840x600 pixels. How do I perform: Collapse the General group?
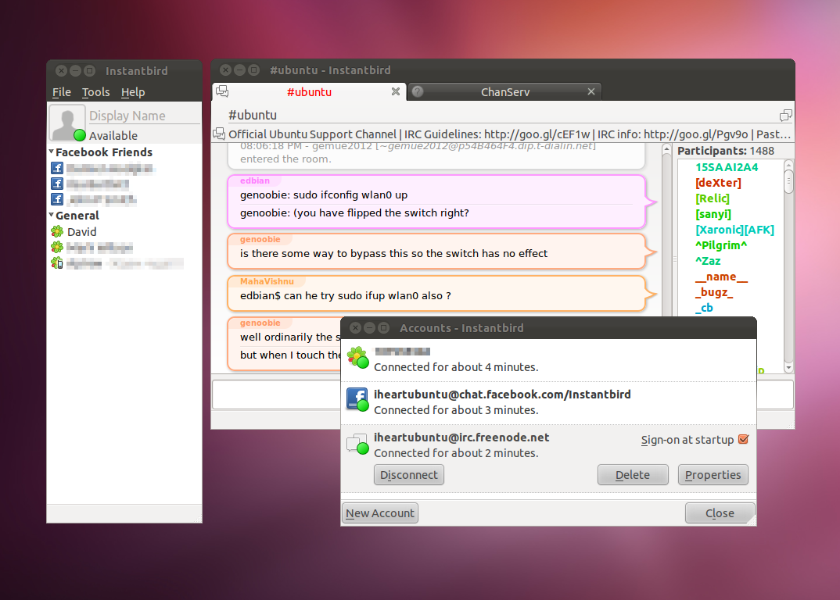[x=52, y=215]
